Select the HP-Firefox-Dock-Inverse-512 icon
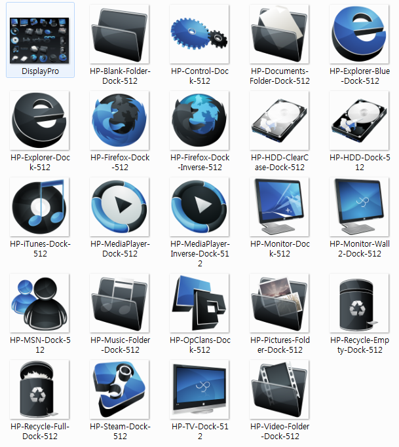The height and width of the screenshot is (447, 399). (199, 120)
